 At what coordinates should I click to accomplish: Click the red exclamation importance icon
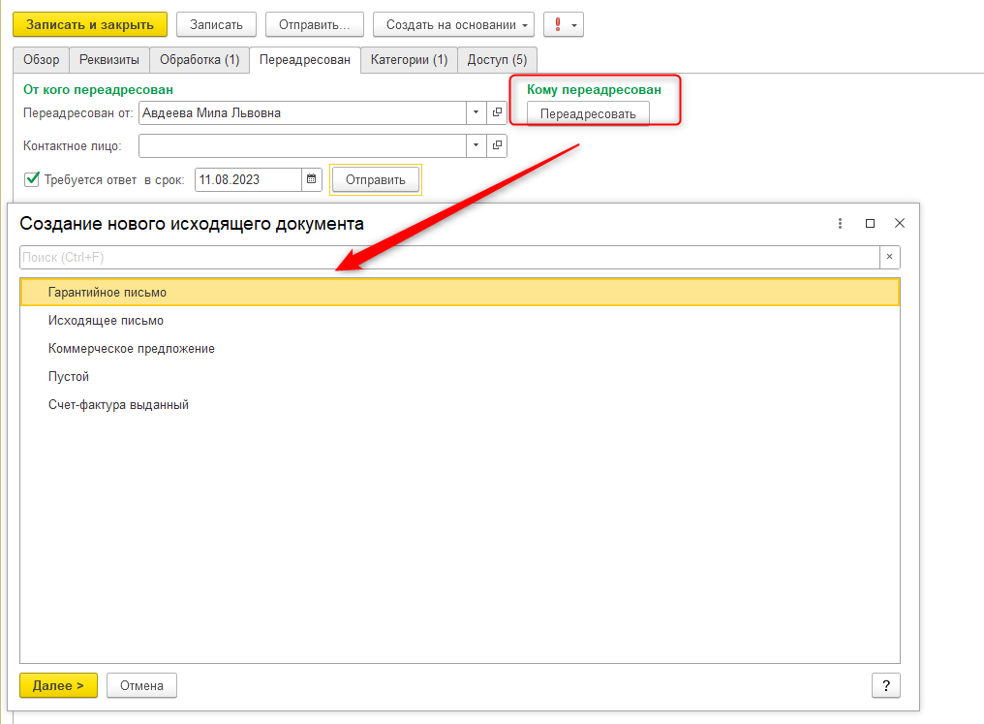pyautogui.click(x=558, y=24)
